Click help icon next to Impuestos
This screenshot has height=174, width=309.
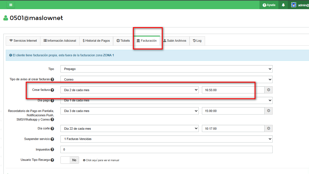[52, 150]
